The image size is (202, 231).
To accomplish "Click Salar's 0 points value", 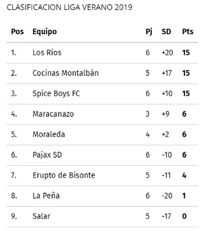I will tap(184, 216).
